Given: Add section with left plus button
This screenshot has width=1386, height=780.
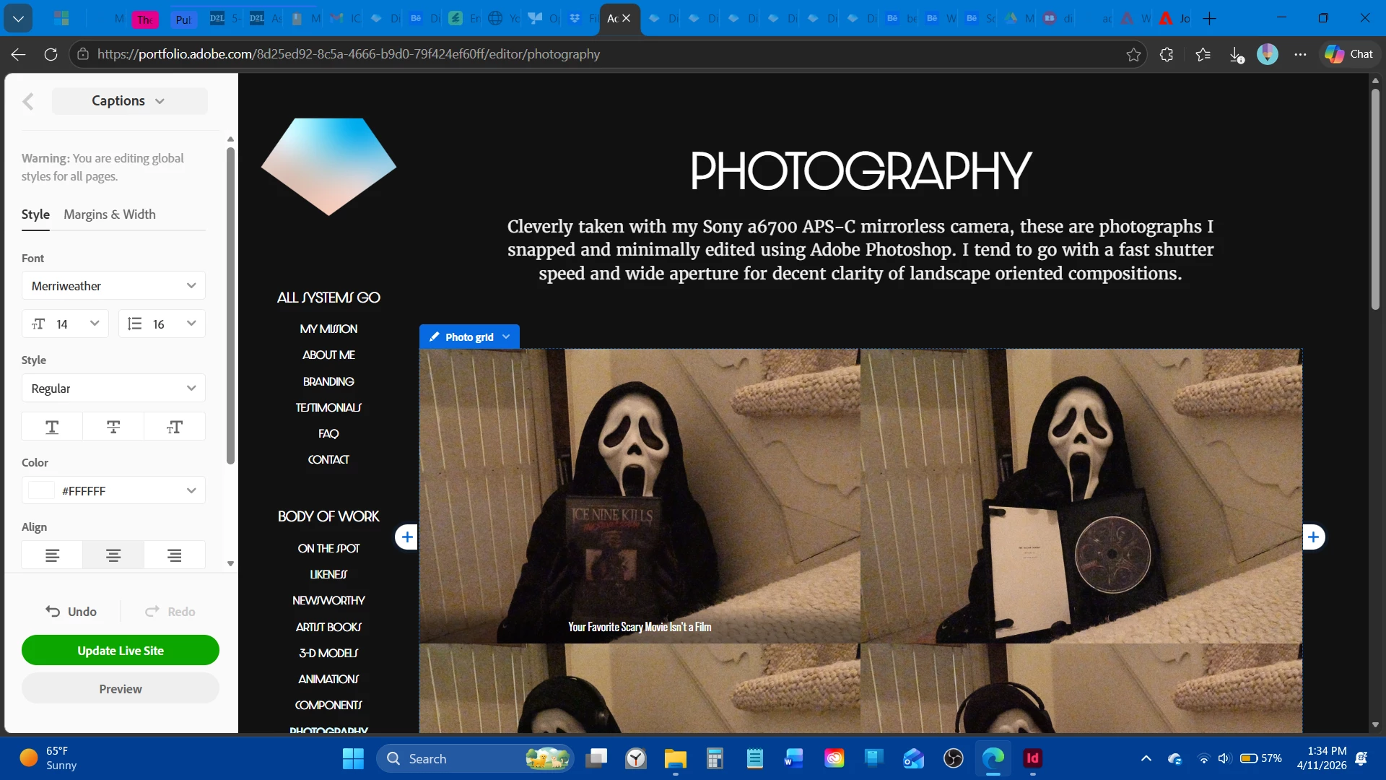Looking at the screenshot, I should tap(407, 537).
